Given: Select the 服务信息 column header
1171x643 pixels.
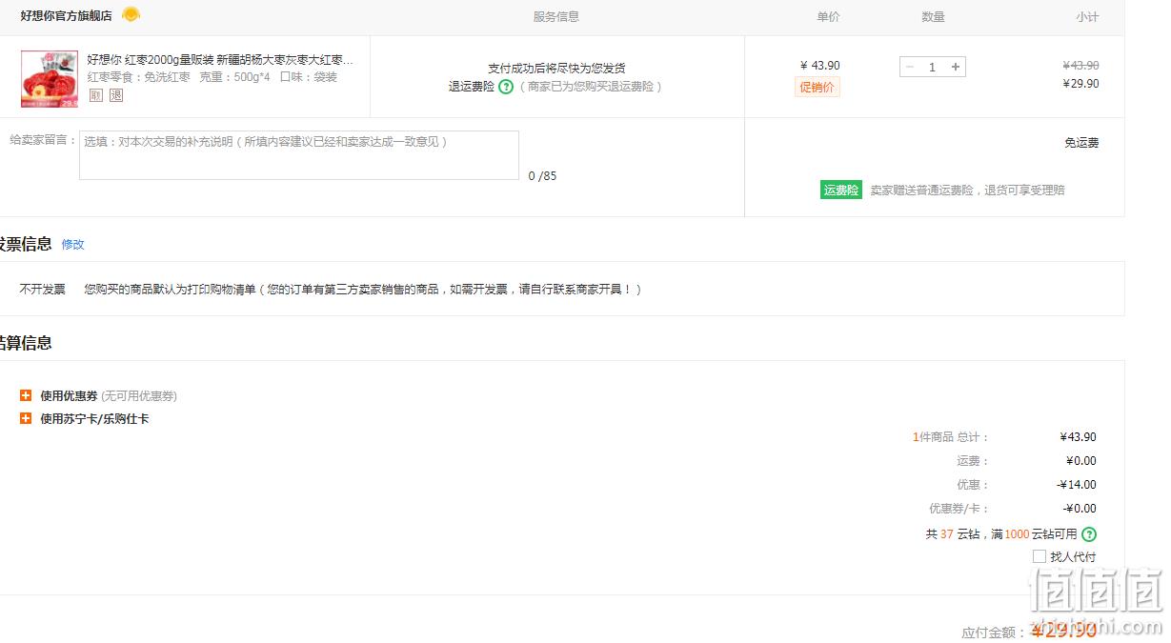Looking at the screenshot, I should 556,17.
